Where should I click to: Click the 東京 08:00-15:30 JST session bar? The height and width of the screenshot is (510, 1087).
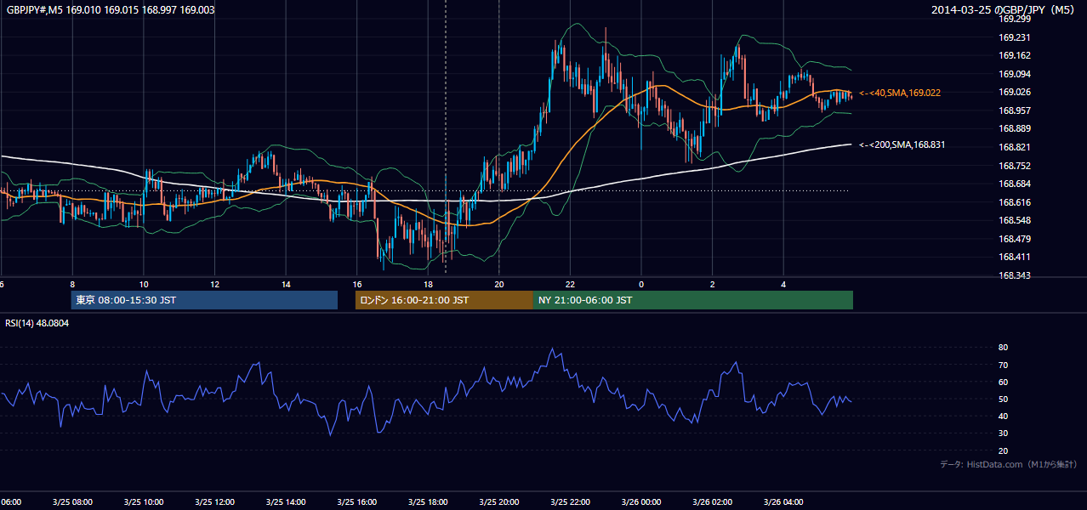click(204, 300)
